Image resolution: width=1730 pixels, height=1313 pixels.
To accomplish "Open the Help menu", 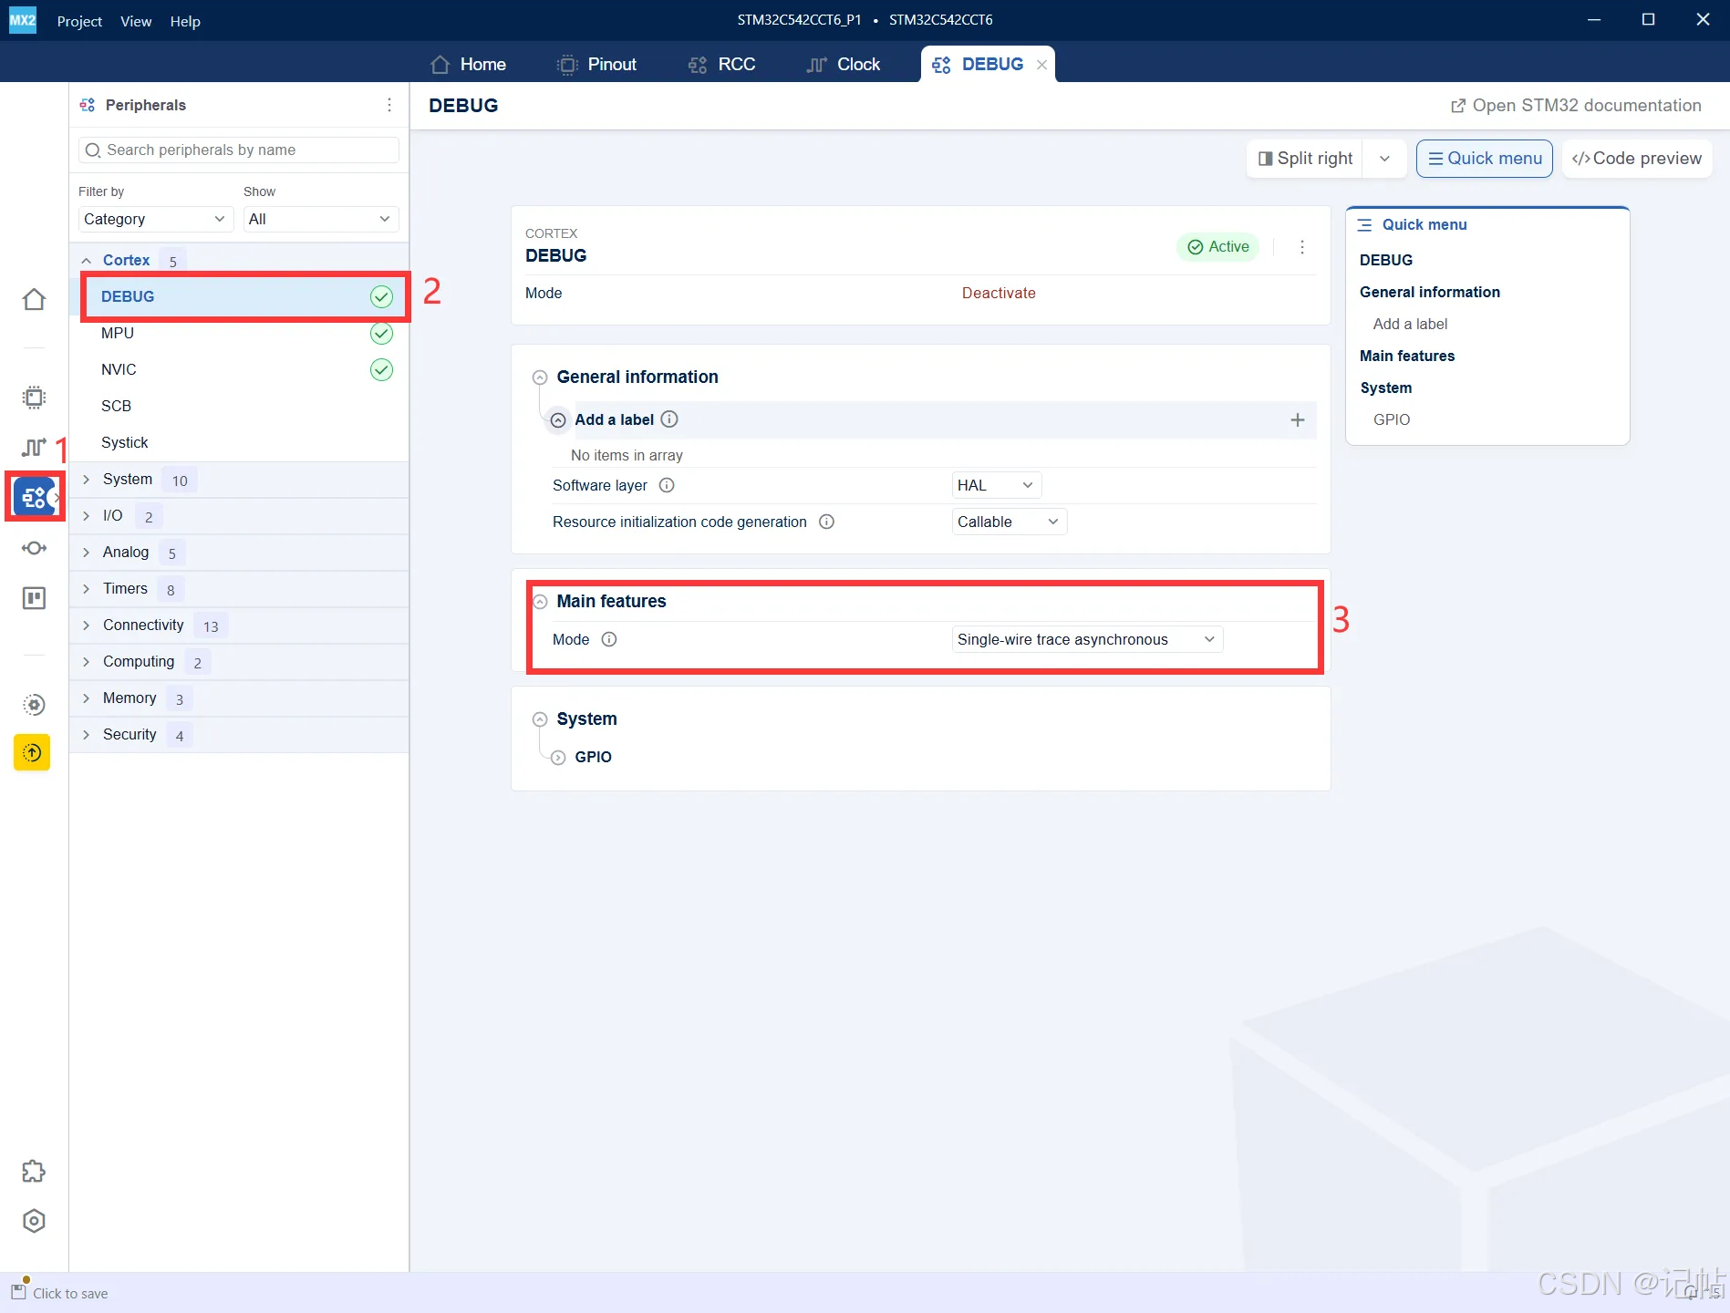I will click(185, 21).
